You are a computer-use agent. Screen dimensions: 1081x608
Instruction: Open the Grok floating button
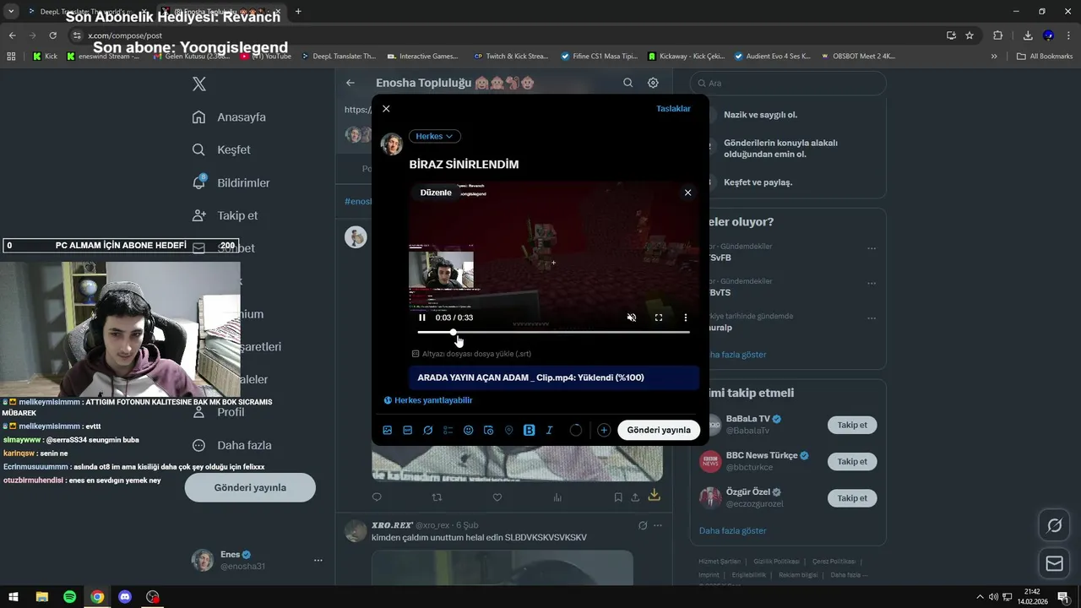(1054, 526)
